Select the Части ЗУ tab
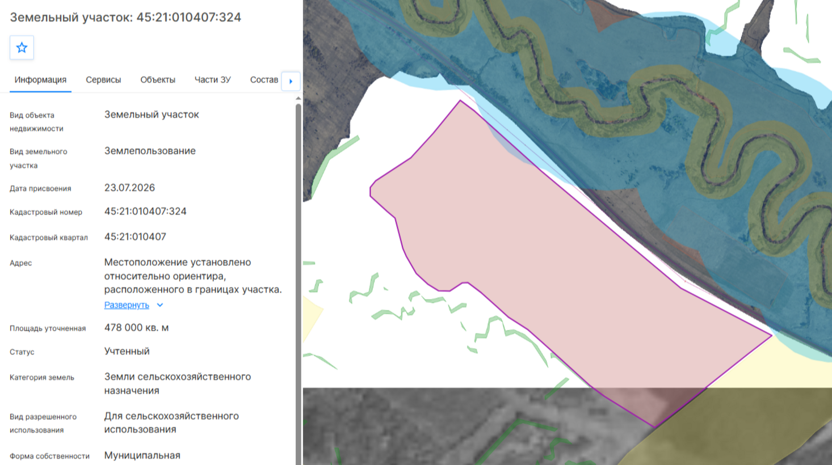Image resolution: width=832 pixels, height=465 pixels. click(x=213, y=80)
